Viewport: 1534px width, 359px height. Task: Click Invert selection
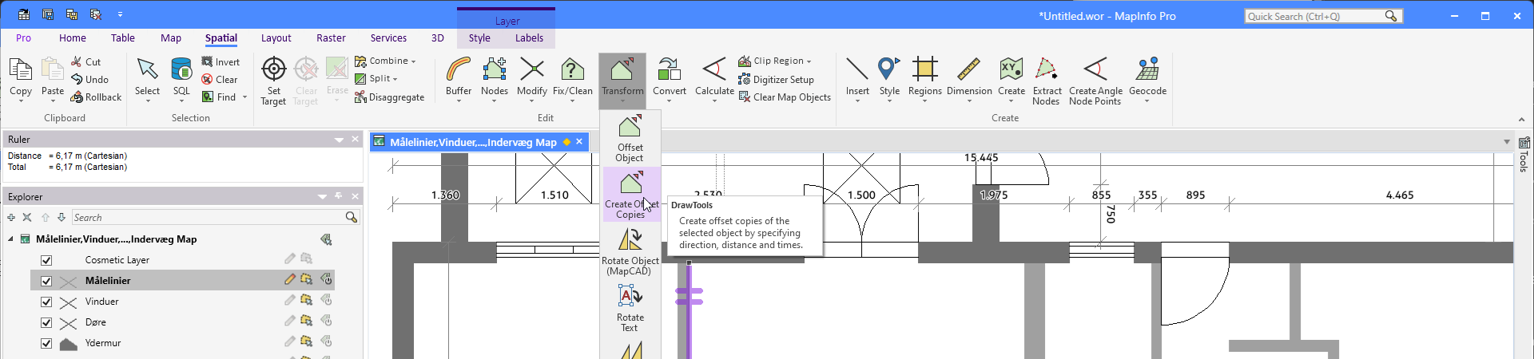(x=221, y=61)
